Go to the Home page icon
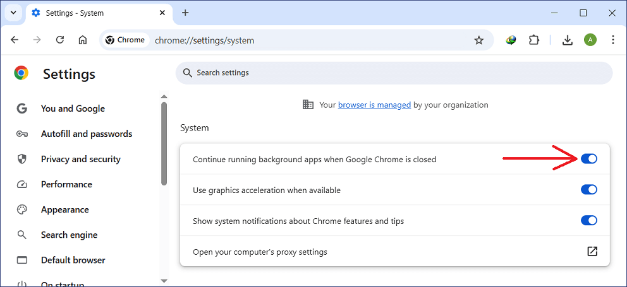Viewport: 627px width, 287px height. point(83,40)
